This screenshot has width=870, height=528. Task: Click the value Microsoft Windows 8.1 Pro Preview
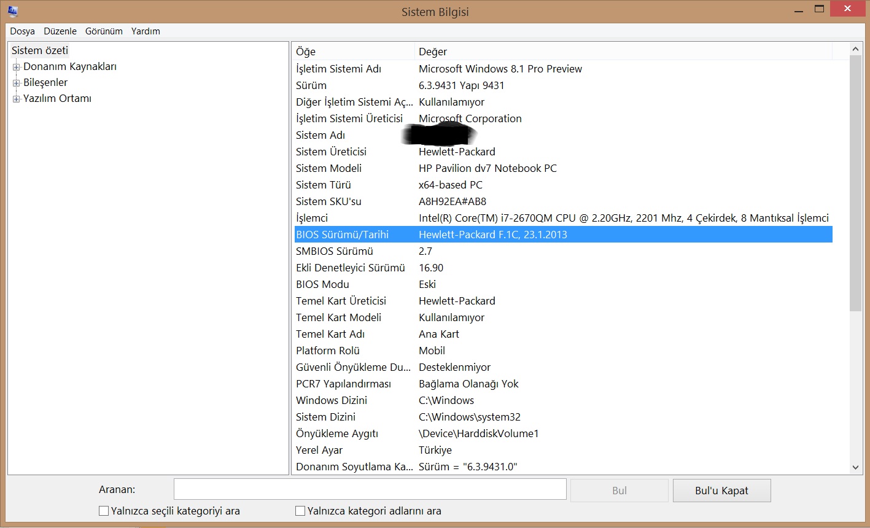click(x=500, y=69)
